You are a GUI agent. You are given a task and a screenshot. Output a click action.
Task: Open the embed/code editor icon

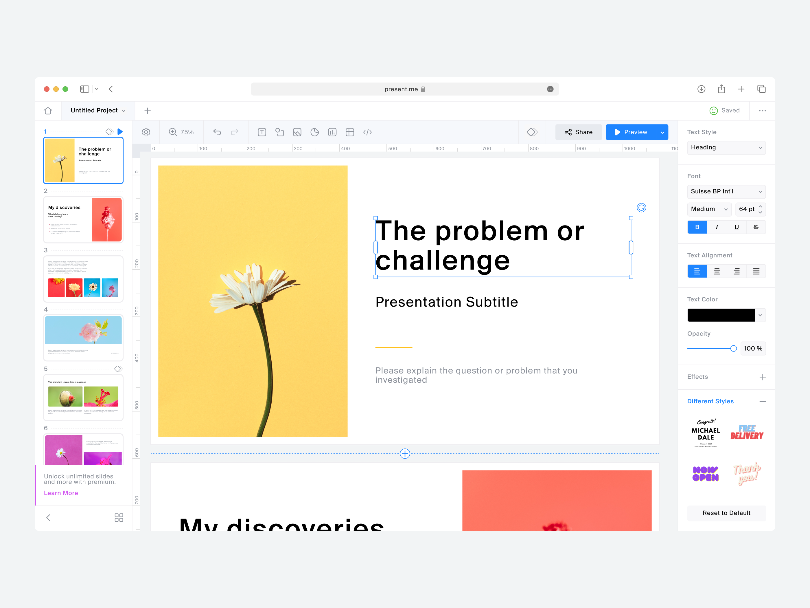(x=368, y=133)
